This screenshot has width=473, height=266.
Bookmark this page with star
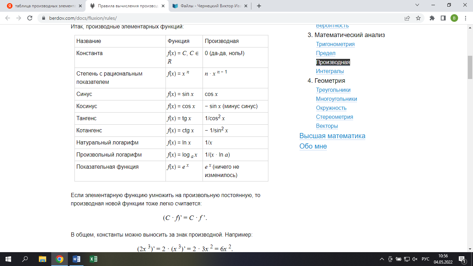coord(418,18)
